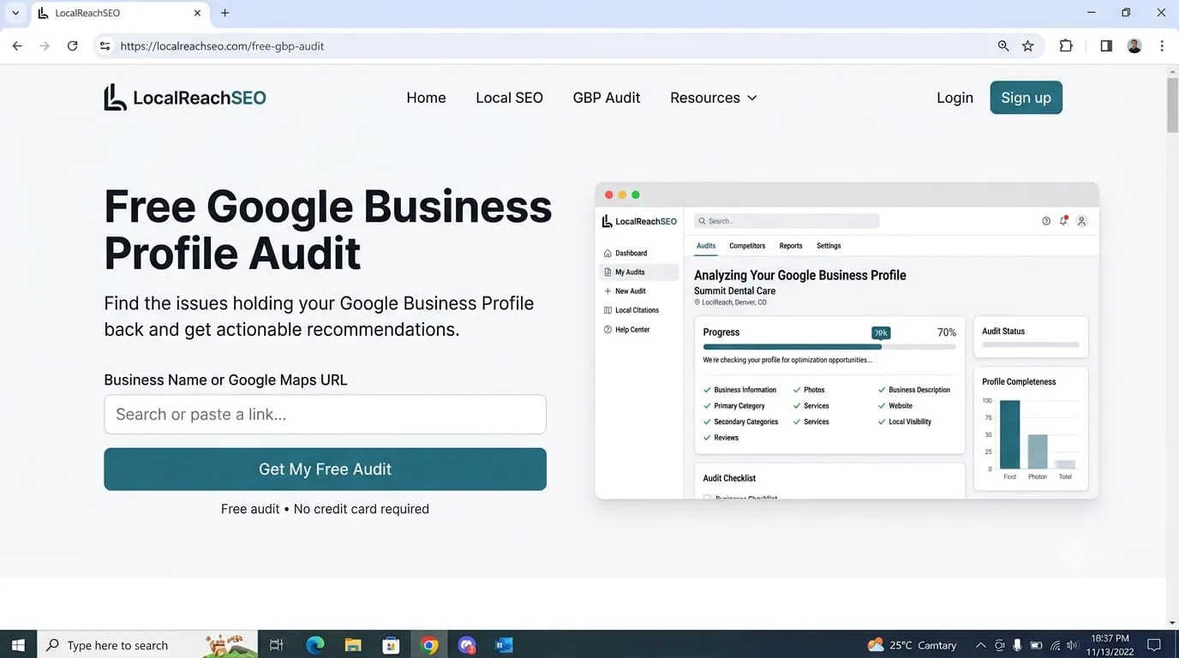Screen dimensions: 1179x658
Task: Click the volume icon in system tray
Action: point(1072,645)
